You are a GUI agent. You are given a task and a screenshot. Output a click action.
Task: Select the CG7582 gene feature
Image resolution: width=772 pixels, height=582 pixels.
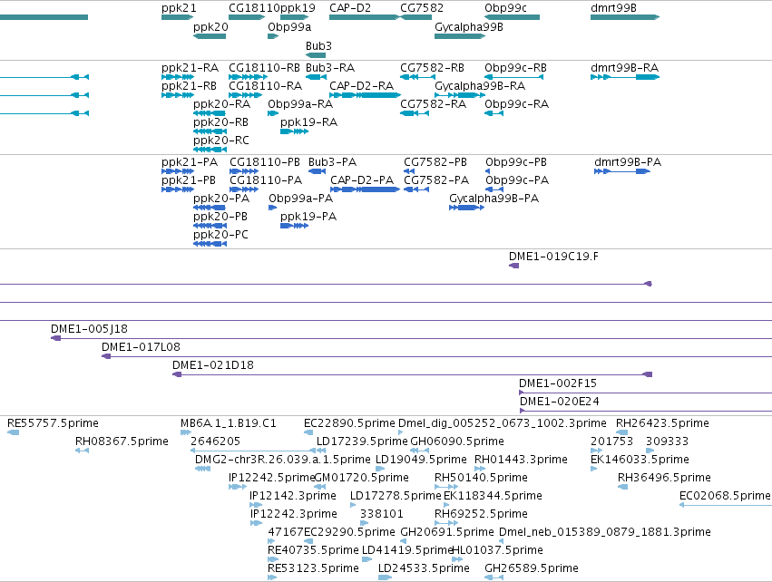point(416,17)
